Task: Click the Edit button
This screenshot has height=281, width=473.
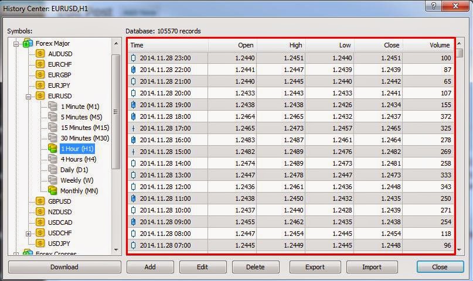Action: coord(203,267)
